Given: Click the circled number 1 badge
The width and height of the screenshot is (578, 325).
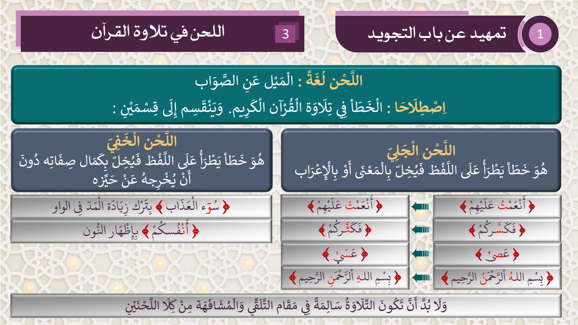Looking at the screenshot, I should click(540, 35).
